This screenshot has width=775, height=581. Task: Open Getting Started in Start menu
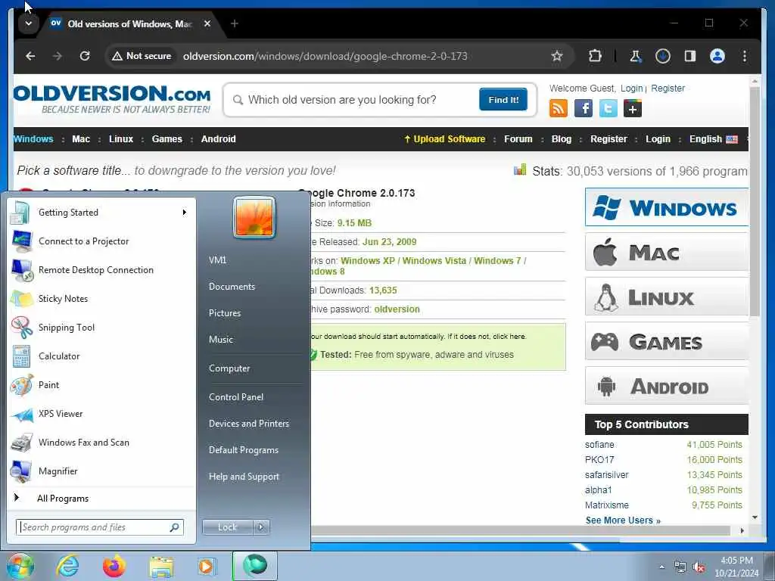[x=101, y=213]
